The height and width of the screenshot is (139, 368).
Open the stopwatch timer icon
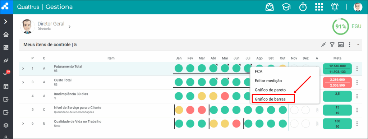pos(303,7)
